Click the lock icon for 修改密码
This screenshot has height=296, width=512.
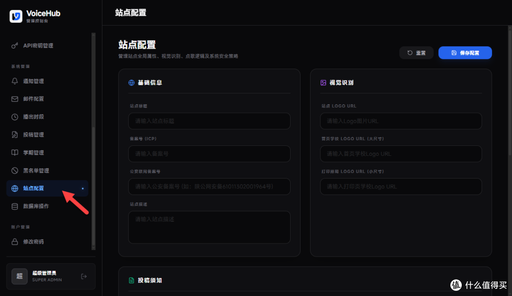[15, 242]
